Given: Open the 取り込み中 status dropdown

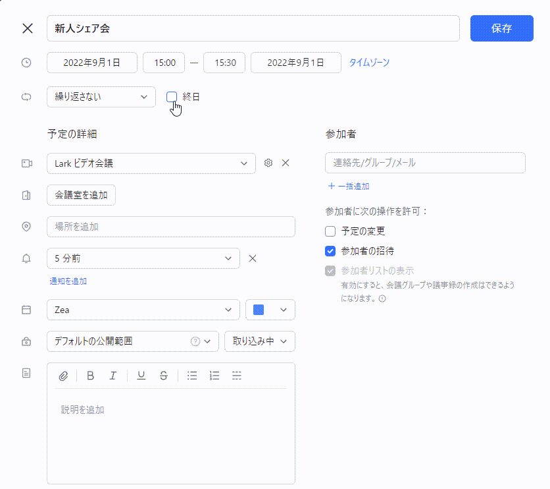Looking at the screenshot, I should 260,341.
